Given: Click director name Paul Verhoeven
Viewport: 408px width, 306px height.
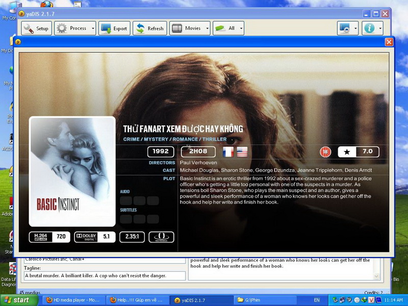Looking at the screenshot, I should 198,163.
